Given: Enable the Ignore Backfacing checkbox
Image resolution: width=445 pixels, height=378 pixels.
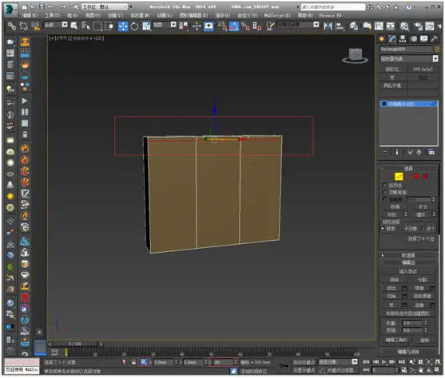Looking at the screenshot, I should coord(385,192).
